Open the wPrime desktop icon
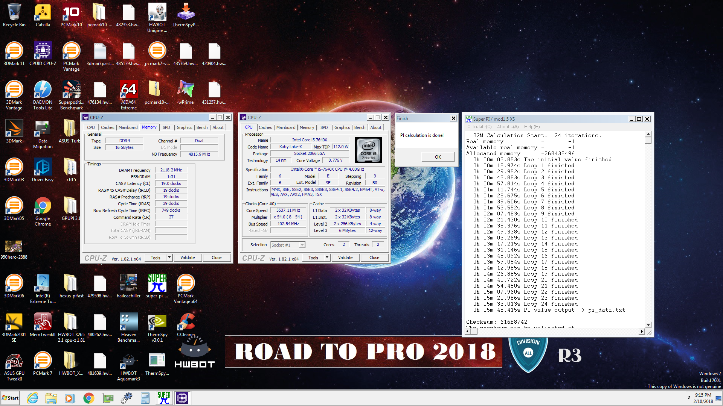 pos(186,92)
